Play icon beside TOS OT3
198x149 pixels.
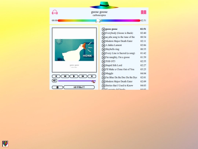[103, 61]
